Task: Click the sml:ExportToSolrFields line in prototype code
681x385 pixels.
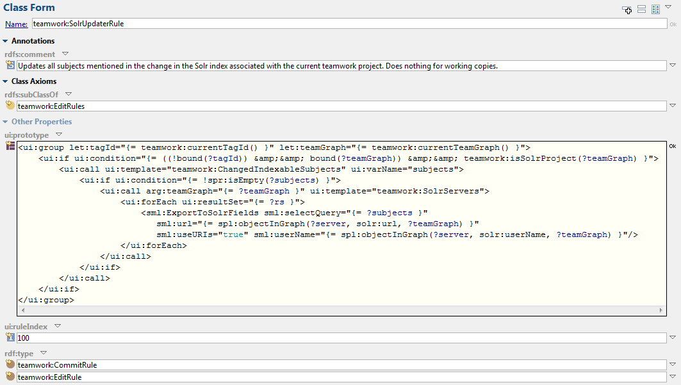Action: (x=284, y=213)
